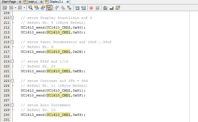The image size is (198, 122).
Task: Click the Comment lines icon
Action: click(105, 8)
